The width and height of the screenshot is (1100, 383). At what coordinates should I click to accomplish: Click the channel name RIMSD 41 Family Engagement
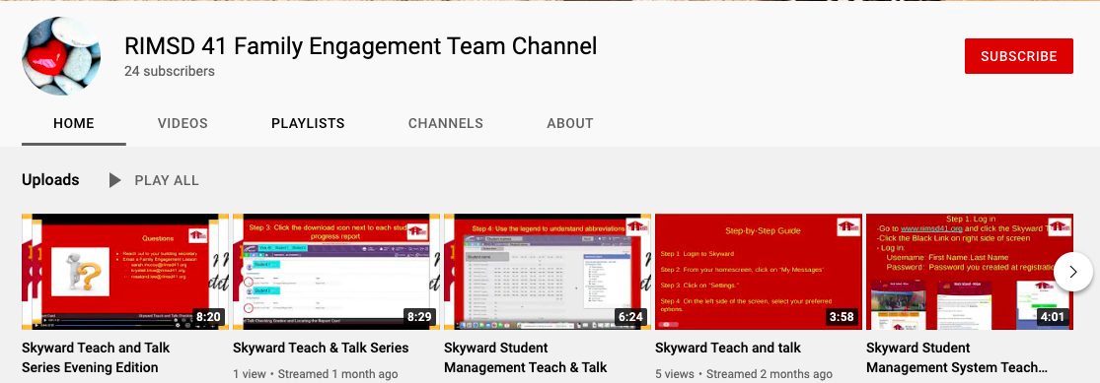click(361, 46)
